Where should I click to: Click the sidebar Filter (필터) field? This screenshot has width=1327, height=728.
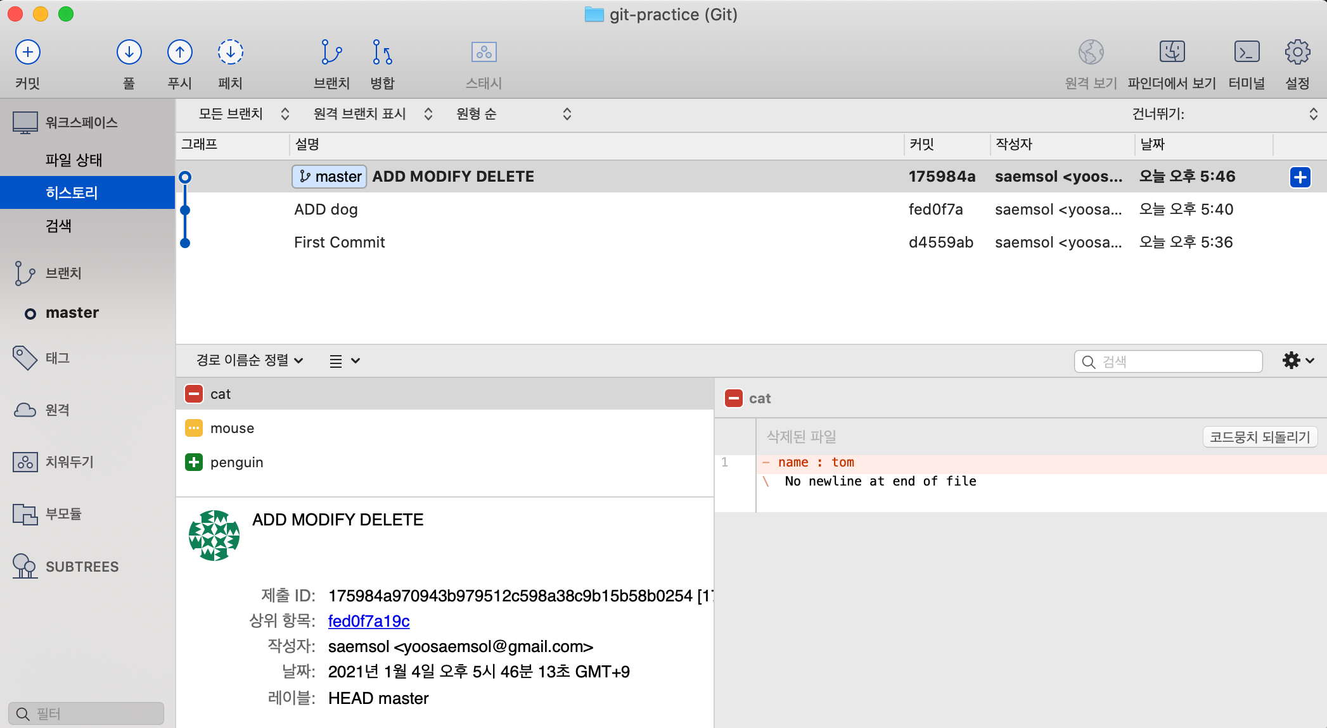[86, 713]
